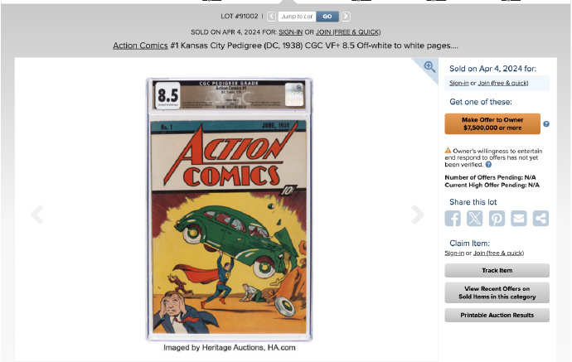Click help icon beside Make Offer button

(x=546, y=124)
